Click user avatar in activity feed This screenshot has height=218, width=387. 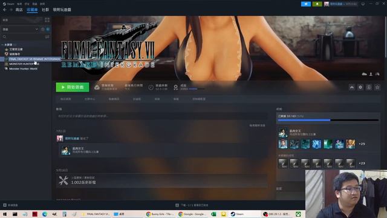(60, 139)
